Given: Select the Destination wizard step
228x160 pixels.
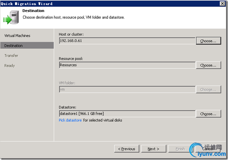Looking at the screenshot, I should pos(27,45).
